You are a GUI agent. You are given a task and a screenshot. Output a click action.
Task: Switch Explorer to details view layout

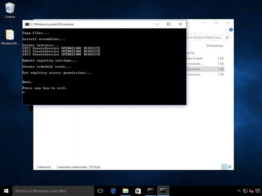pos(224,167)
